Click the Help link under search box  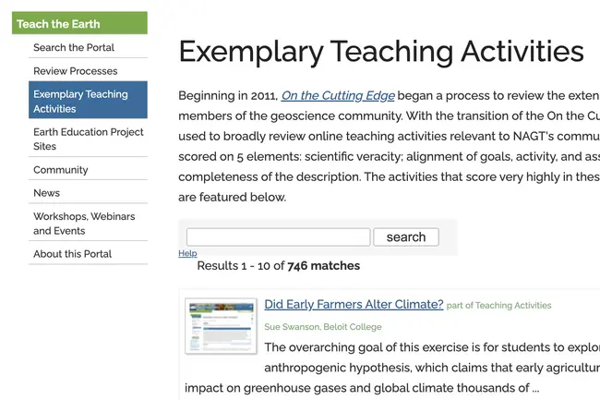point(187,253)
